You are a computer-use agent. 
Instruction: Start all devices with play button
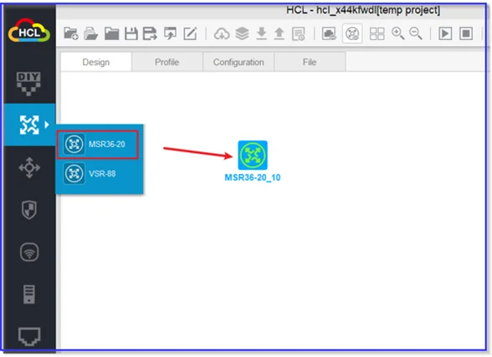coord(445,33)
